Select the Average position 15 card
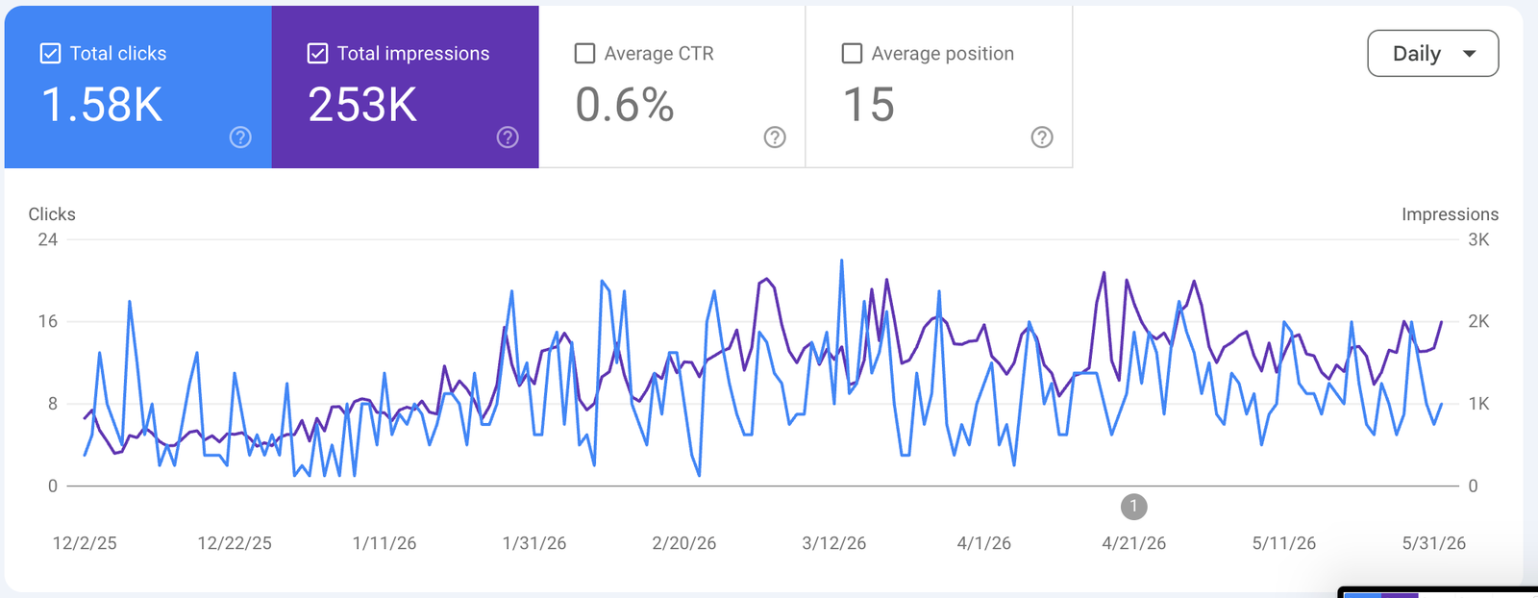This screenshot has width=1538, height=598. click(939, 87)
